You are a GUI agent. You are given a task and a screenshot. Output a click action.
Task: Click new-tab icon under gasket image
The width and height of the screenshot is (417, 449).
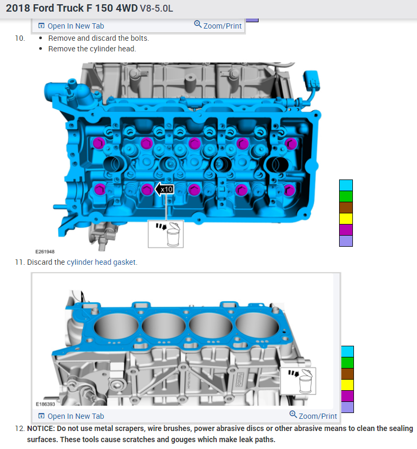(x=41, y=416)
